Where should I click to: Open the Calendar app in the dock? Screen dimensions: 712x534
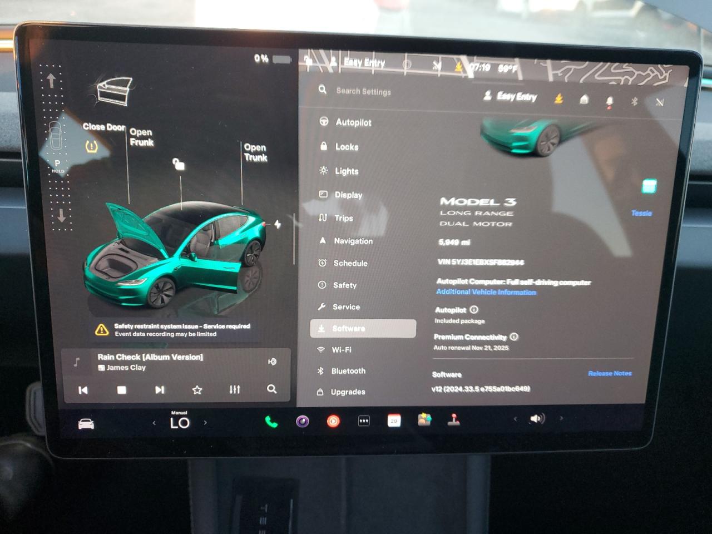coord(394,421)
